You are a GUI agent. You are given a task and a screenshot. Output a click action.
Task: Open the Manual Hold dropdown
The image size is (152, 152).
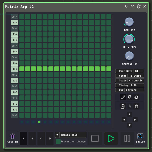[71, 135]
